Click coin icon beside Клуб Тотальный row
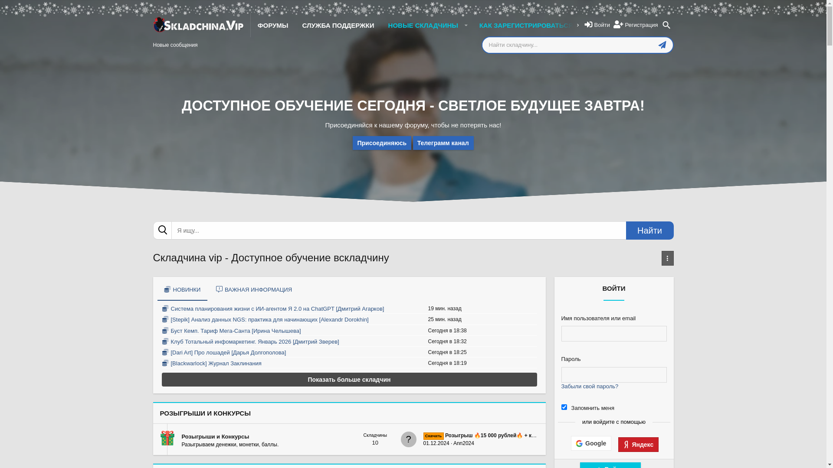 coord(165,341)
